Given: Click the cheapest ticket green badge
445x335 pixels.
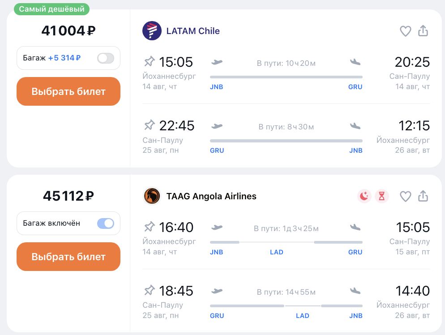Looking at the screenshot, I should pyautogui.click(x=51, y=9).
